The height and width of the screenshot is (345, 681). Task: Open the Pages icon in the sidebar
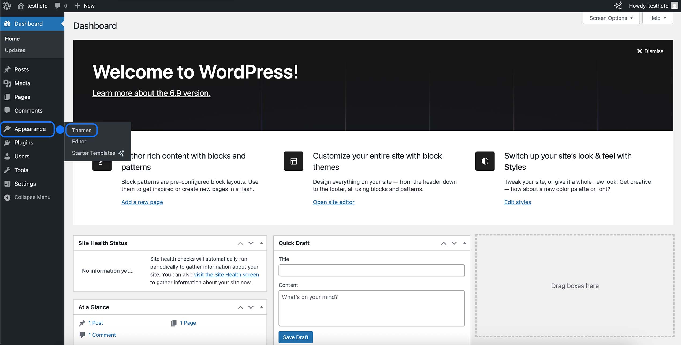pyautogui.click(x=8, y=97)
